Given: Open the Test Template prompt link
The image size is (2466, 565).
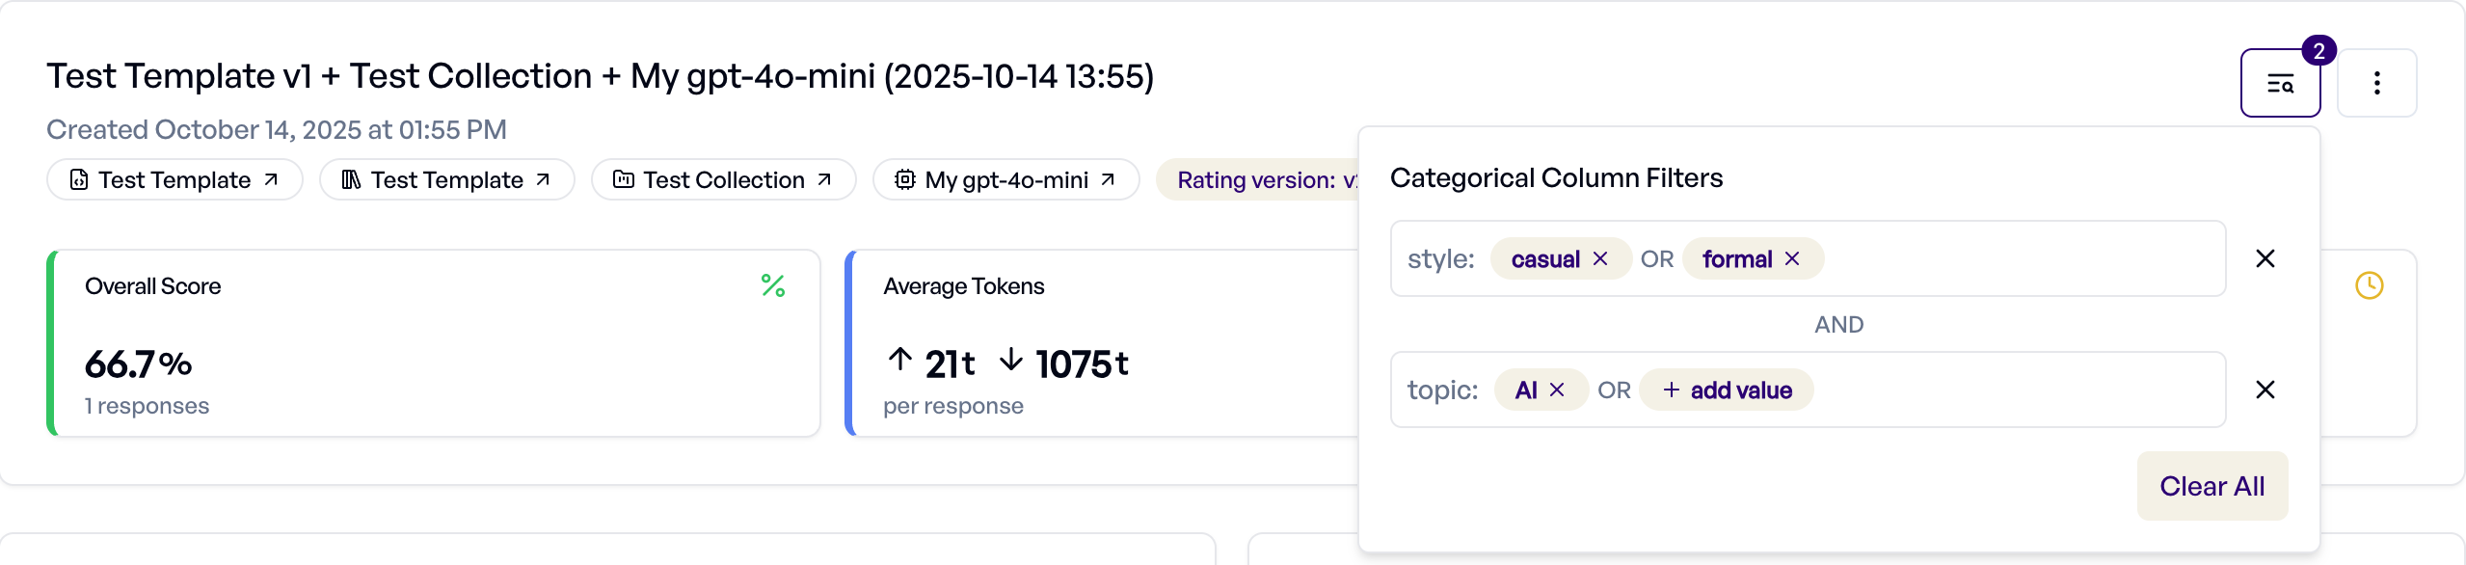Looking at the screenshot, I should [174, 180].
